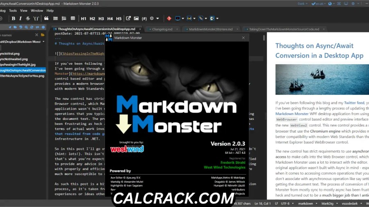Open the Git commit icon
369x207 pixels.
click(x=169, y=18)
